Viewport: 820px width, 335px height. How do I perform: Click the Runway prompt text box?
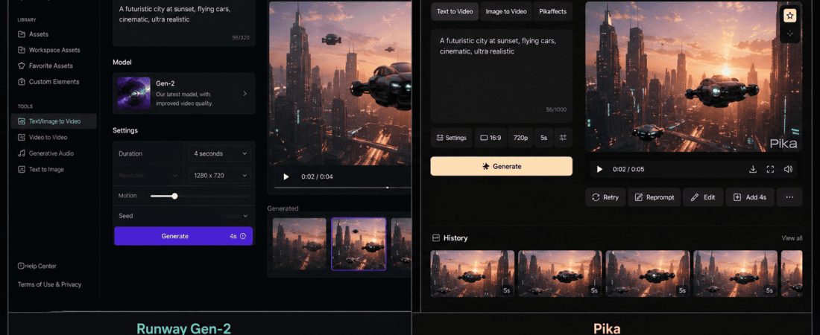(183, 23)
